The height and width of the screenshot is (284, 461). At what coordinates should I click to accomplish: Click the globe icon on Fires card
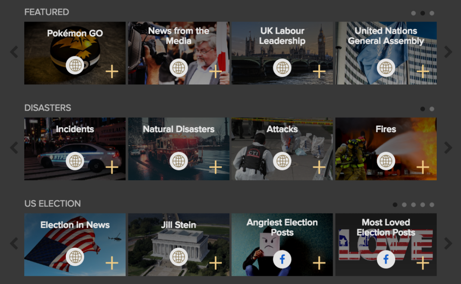pos(386,161)
